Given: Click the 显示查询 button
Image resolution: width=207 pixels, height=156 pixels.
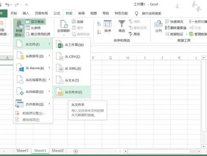Looking at the screenshot, I should 35,22.
